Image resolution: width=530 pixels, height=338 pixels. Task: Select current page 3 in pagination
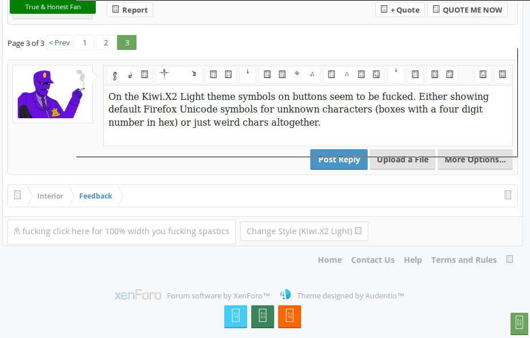pos(127,42)
